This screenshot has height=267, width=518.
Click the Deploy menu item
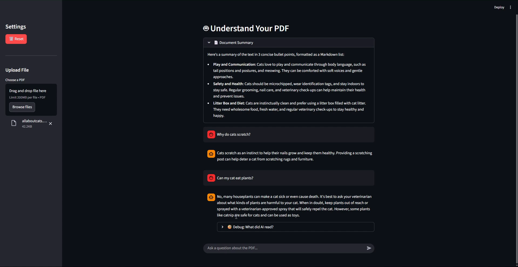point(499,7)
